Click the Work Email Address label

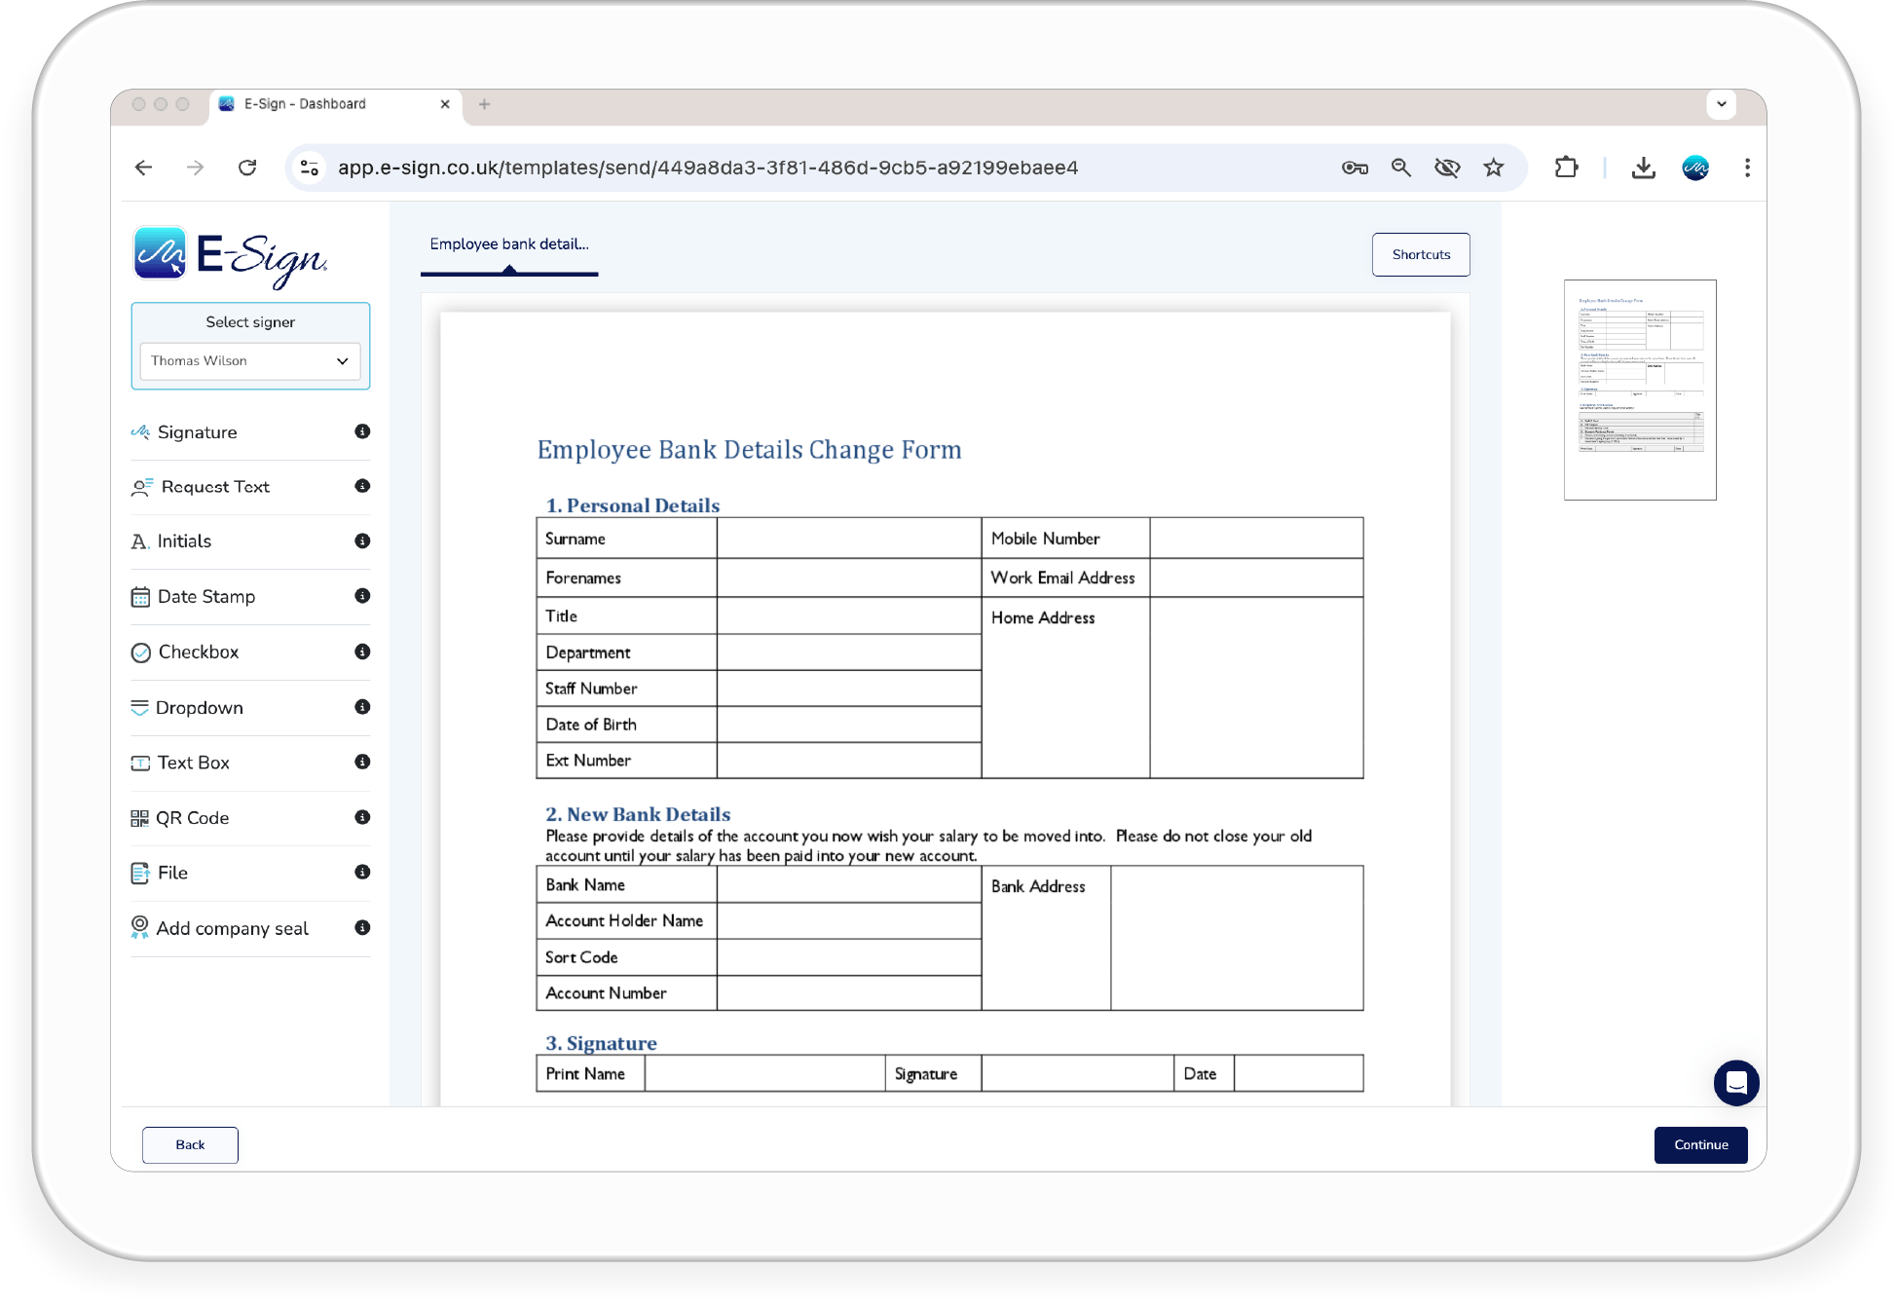tap(1062, 578)
